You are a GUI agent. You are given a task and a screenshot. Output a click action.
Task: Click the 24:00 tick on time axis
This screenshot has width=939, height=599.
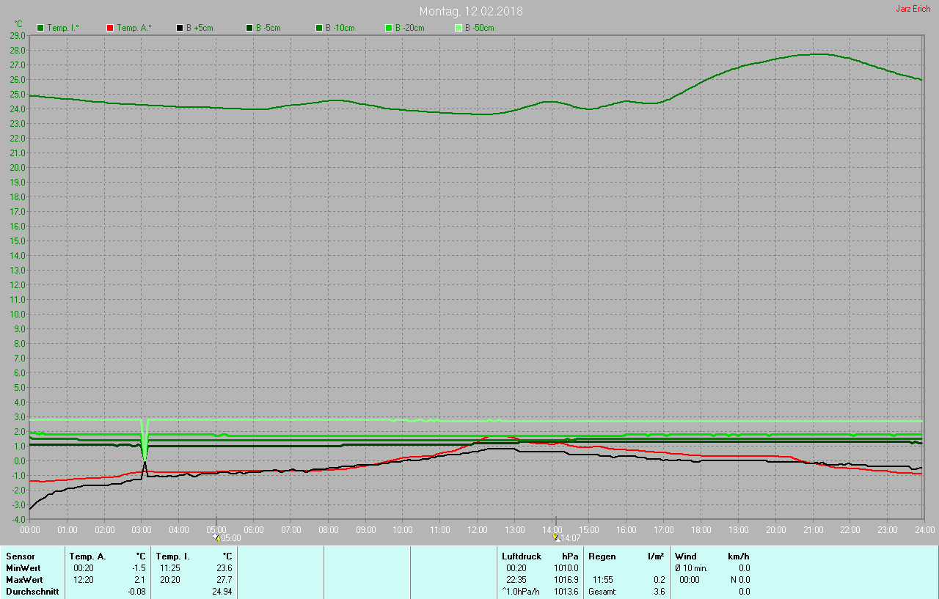(924, 529)
